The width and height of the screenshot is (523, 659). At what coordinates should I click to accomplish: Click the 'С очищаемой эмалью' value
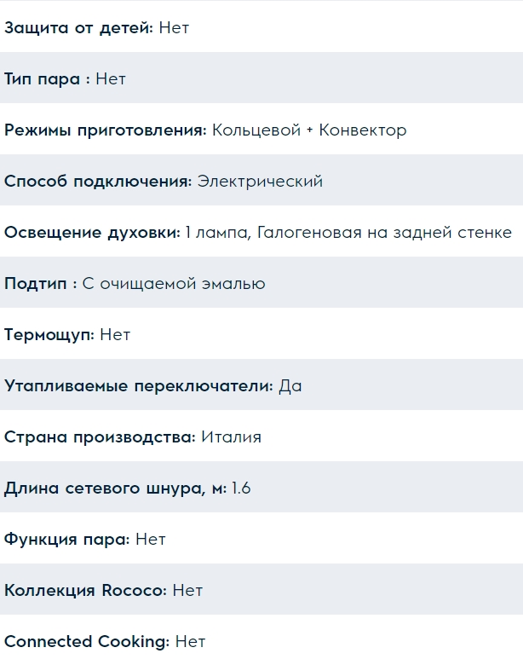click(x=174, y=283)
